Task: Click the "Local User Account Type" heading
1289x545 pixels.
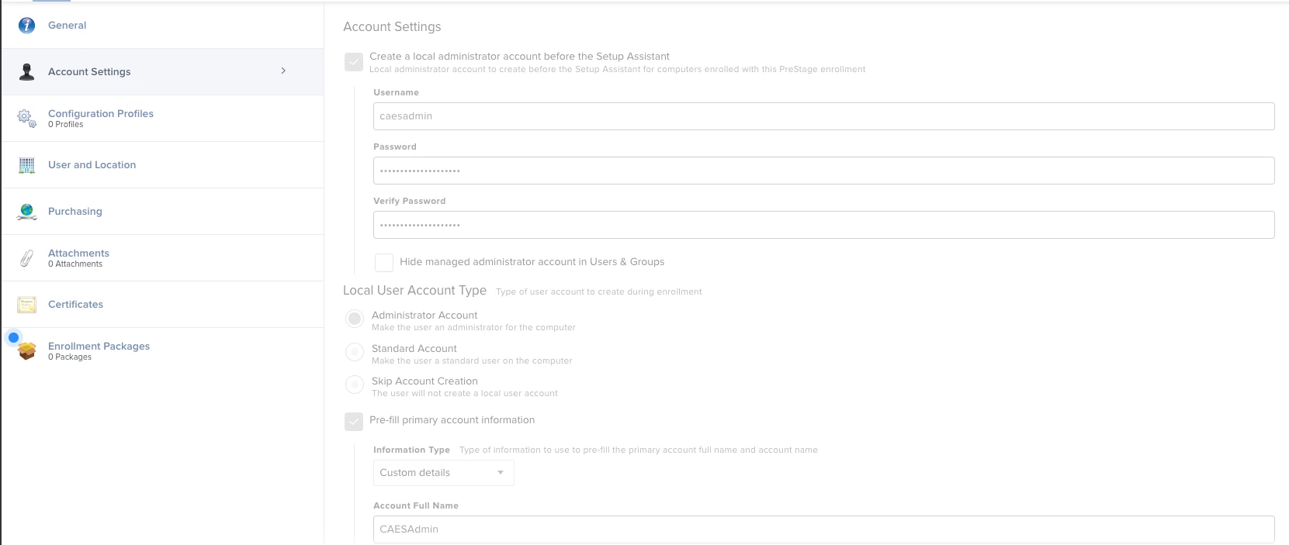Action: point(415,291)
